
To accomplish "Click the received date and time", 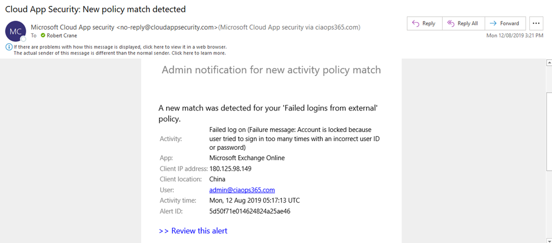I will (x=514, y=36).
